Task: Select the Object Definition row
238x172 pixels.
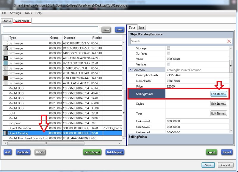Action: [x=20, y=128]
